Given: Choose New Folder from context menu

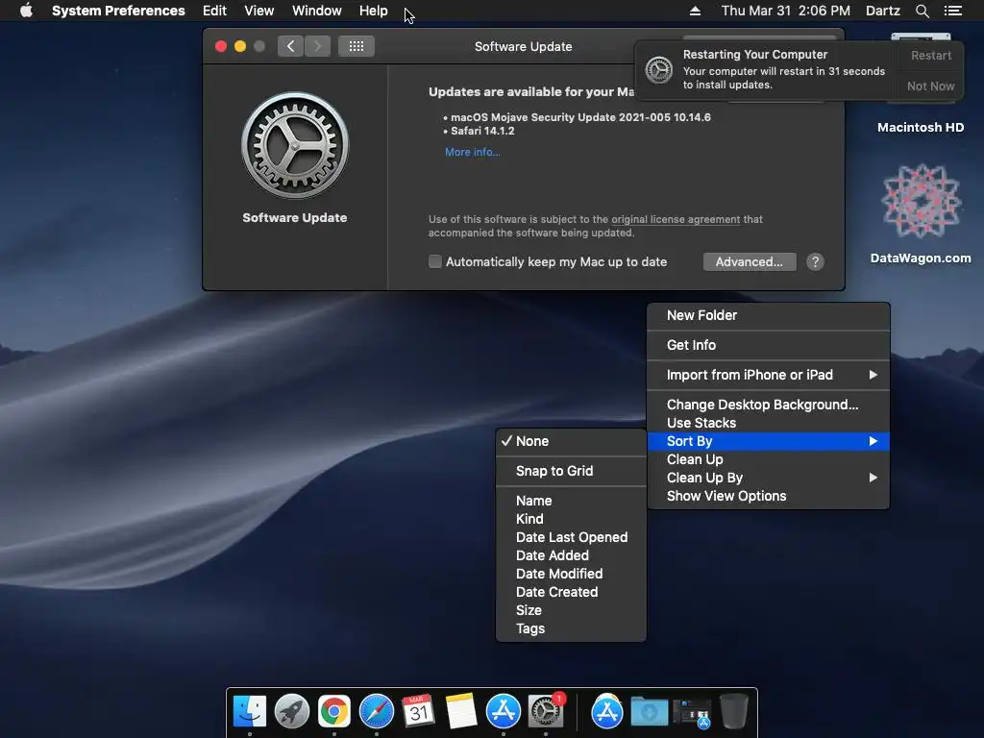Looking at the screenshot, I should [768, 315].
